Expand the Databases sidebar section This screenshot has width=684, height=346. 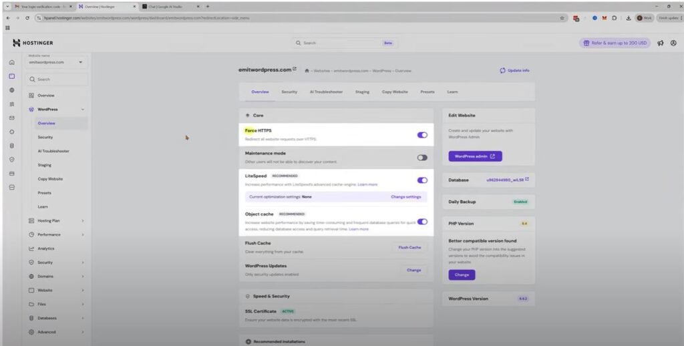(x=83, y=318)
